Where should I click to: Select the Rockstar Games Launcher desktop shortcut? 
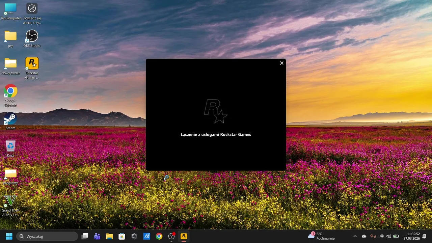(x=32, y=68)
